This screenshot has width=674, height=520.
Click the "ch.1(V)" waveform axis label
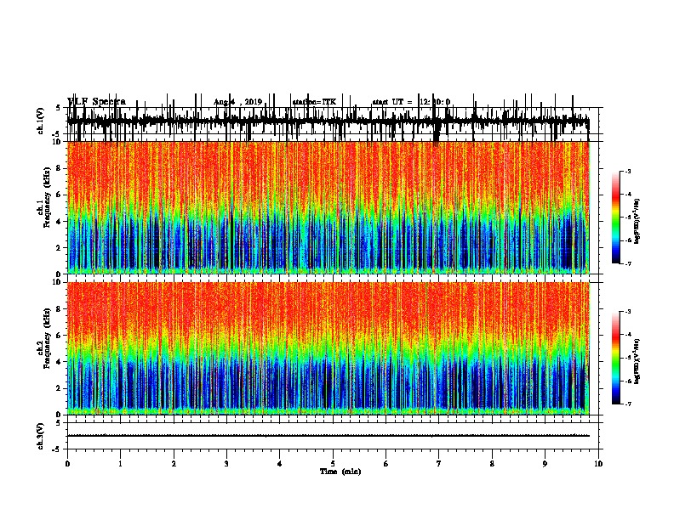click(40, 121)
